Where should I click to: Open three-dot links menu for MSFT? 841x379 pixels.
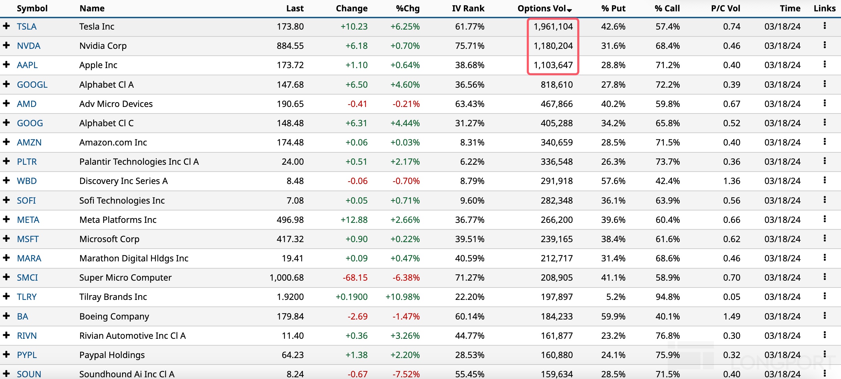tap(824, 238)
